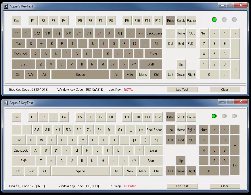The height and width of the screenshot is (195, 251).
Task: Click the numpad 0 key in the top window
Action: pos(209,74)
